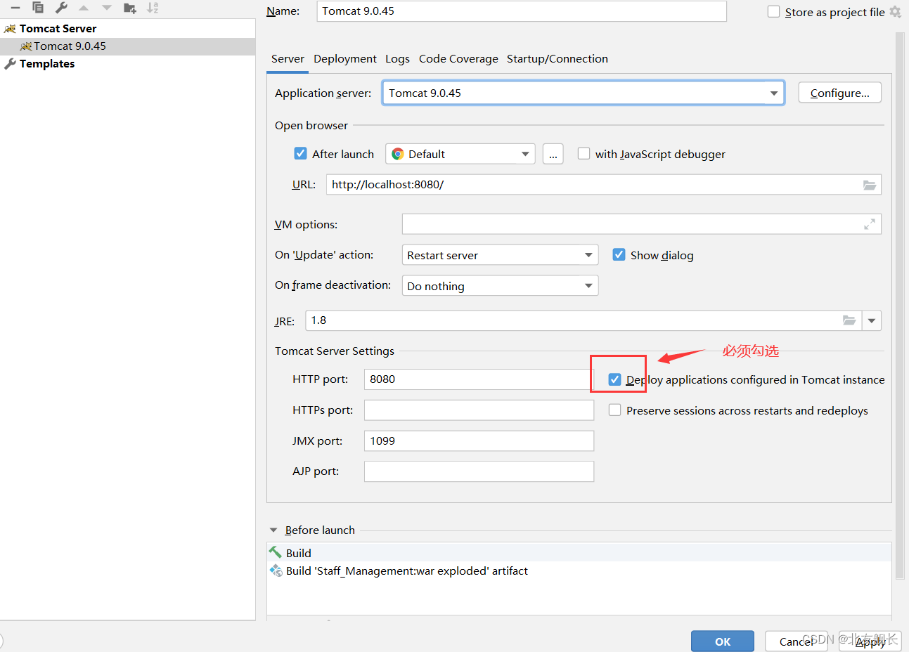Open the JRE dropdown arrow
The image size is (909, 652).
[x=872, y=320]
